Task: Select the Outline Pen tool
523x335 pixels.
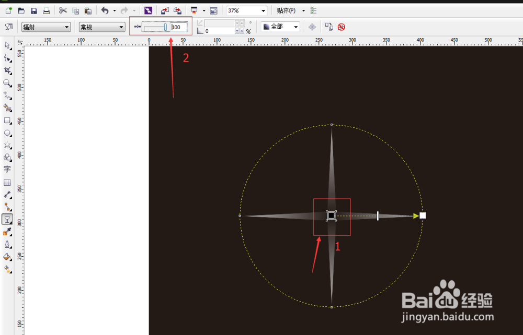Action: tap(7, 245)
